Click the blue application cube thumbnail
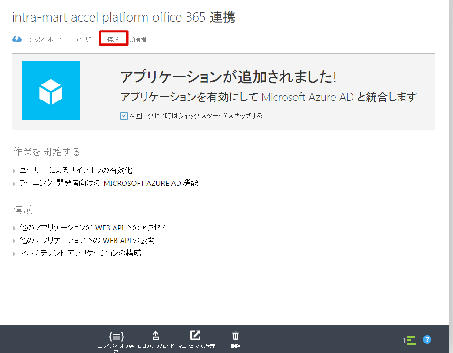The width and height of the screenshot is (453, 353). (51, 91)
